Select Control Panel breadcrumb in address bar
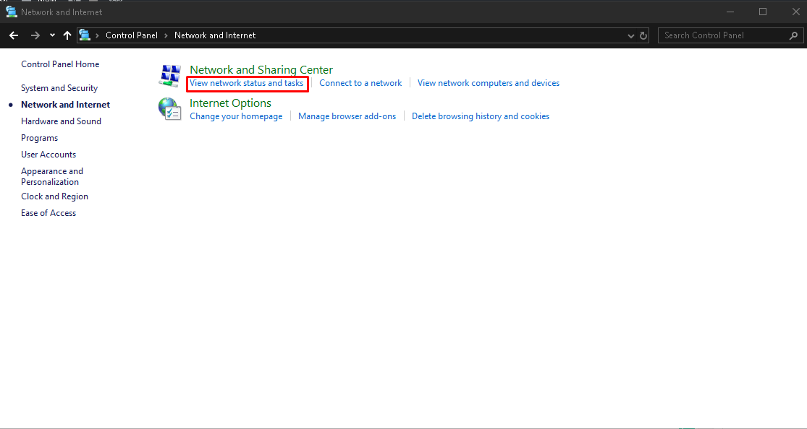Viewport: 807px width, 429px height. (x=132, y=35)
